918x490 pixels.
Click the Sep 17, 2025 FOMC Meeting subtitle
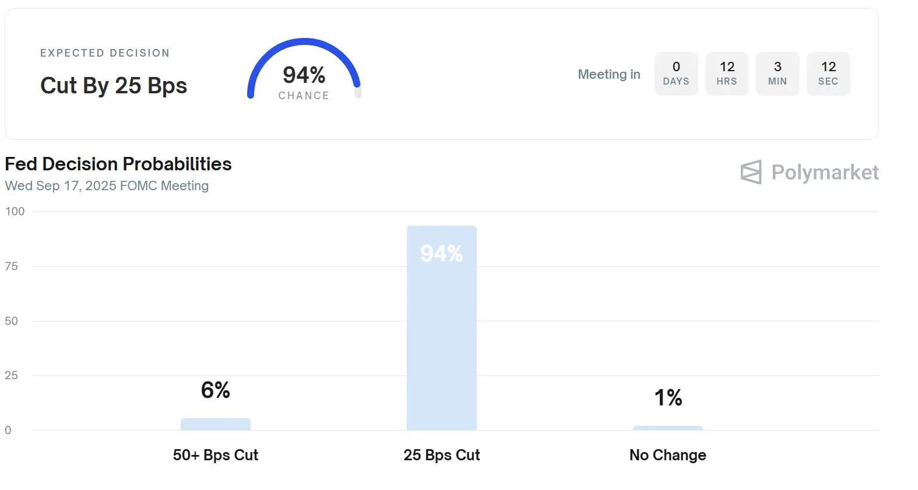(x=107, y=185)
